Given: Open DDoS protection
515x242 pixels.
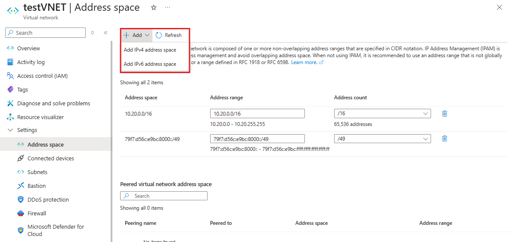Looking at the screenshot, I should (x=48, y=200).
